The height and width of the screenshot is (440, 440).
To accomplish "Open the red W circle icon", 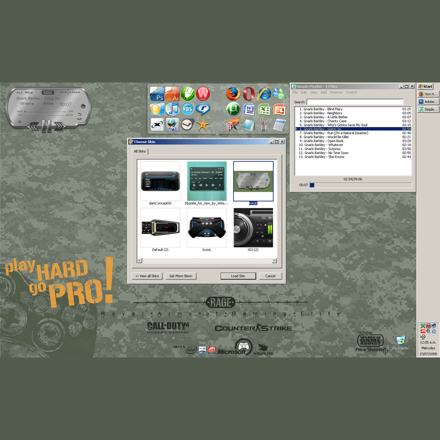I will pyautogui.click(x=203, y=94).
